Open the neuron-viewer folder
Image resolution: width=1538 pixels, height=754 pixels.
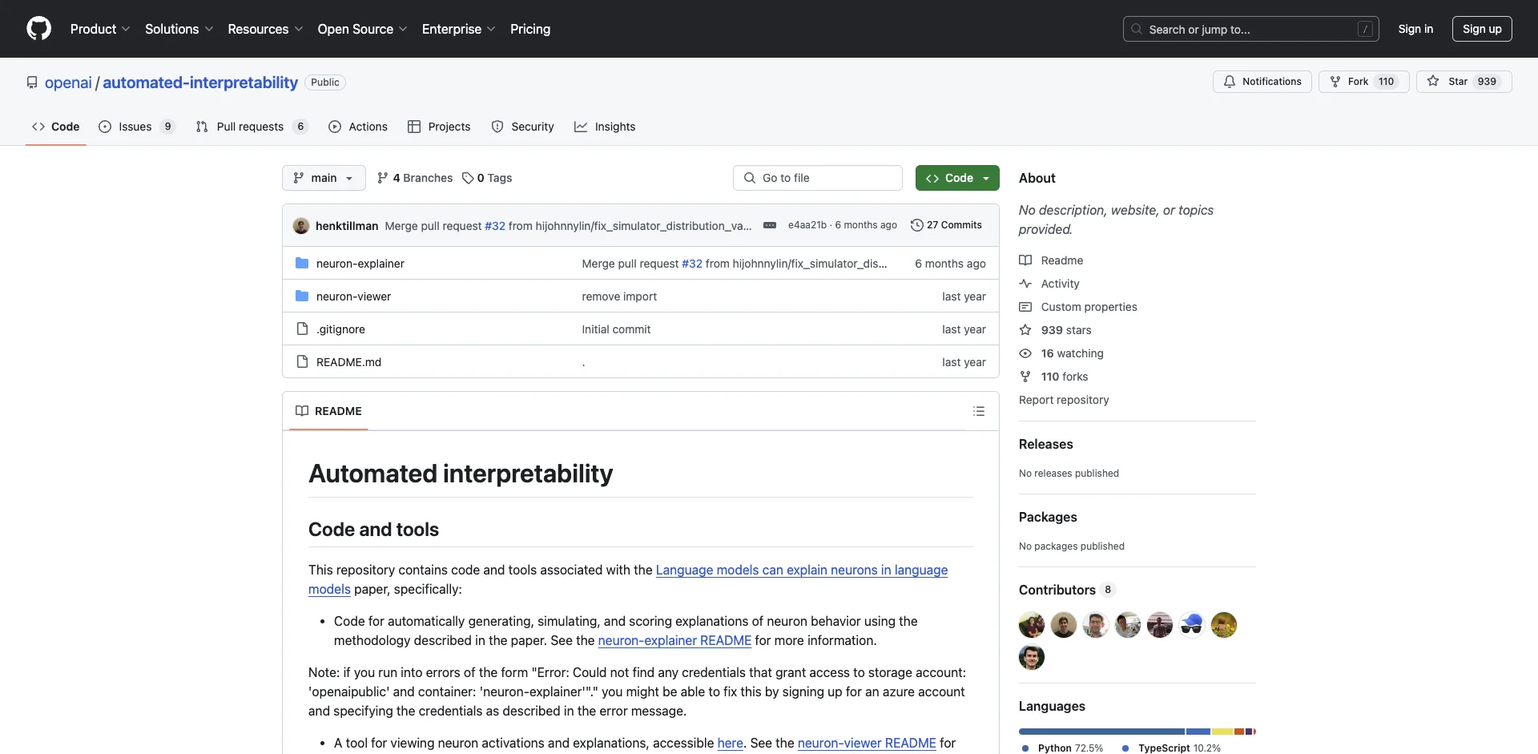coord(353,296)
